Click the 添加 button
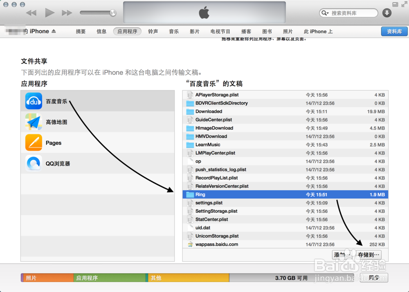Viewport: 409px width, 292px height. click(342, 255)
